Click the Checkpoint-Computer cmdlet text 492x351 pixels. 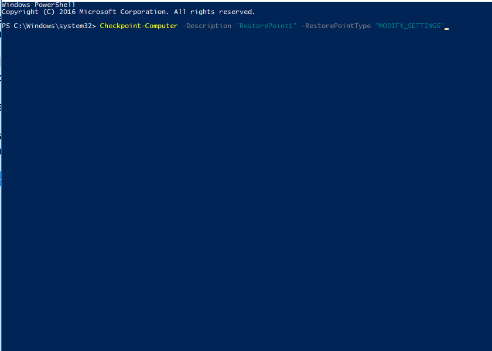pyautogui.click(x=139, y=26)
